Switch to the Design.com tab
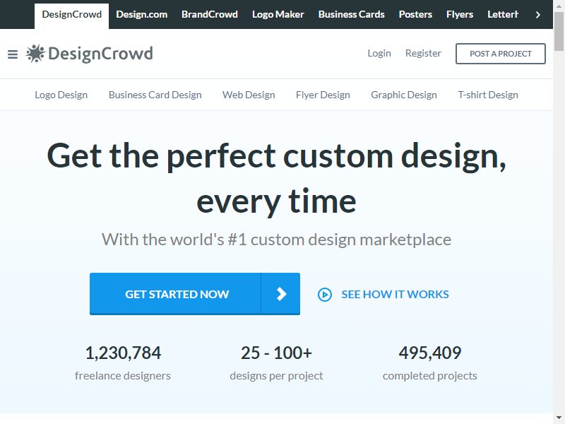565x424 pixels. (142, 15)
